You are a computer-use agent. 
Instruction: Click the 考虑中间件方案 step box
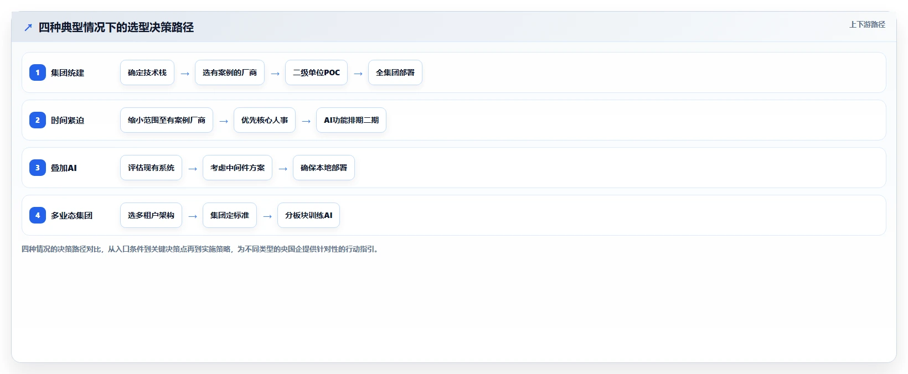(238, 168)
